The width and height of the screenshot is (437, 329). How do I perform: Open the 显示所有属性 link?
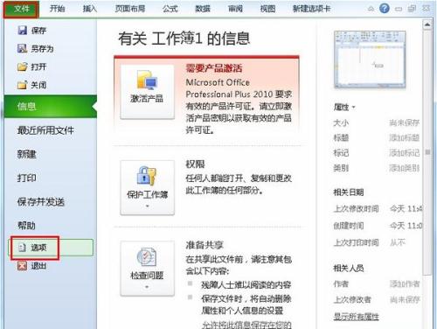click(356, 317)
